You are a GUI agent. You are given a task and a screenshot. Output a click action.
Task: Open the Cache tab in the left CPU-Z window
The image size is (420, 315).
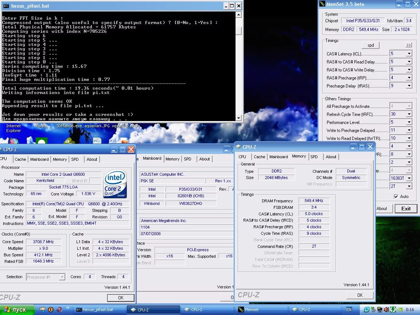tap(20, 159)
